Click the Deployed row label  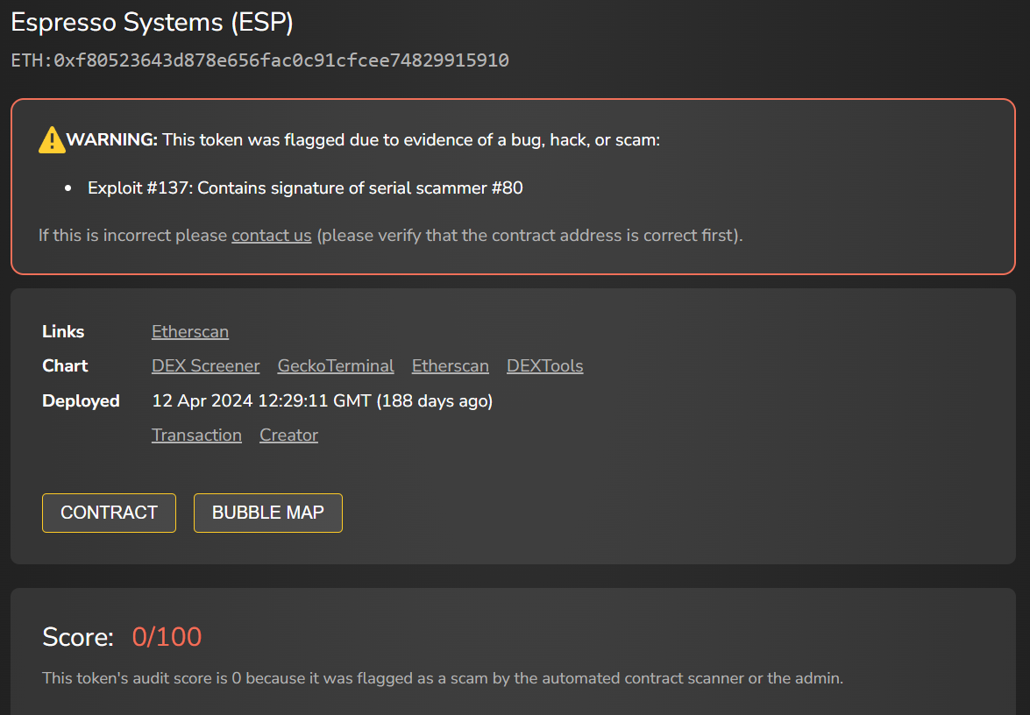81,400
